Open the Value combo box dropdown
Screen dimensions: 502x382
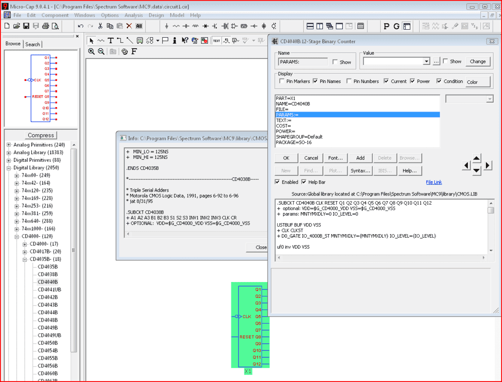click(x=426, y=61)
